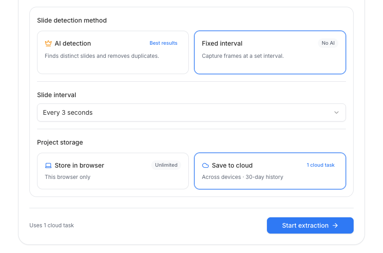Image resolution: width=383 pixels, height=253 pixels.
Task: Click the 1 cloud task label
Action: point(321,165)
